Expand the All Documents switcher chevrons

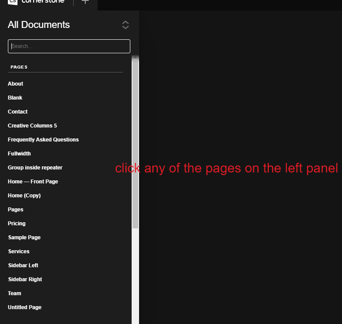pos(126,25)
